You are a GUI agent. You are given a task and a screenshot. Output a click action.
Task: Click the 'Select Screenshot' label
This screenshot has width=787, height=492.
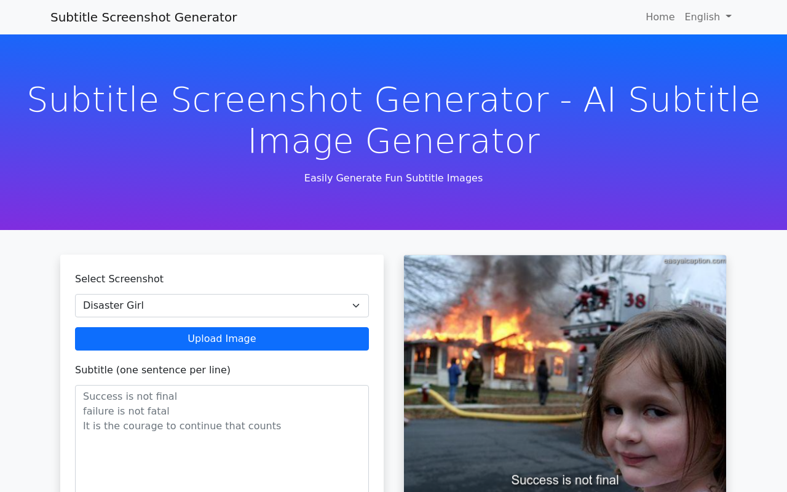point(119,279)
